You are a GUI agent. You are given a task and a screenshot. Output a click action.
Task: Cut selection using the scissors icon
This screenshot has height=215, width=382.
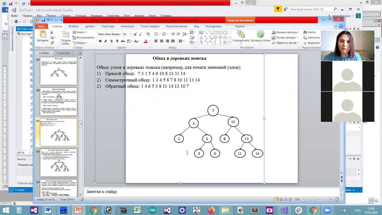(x=52, y=32)
